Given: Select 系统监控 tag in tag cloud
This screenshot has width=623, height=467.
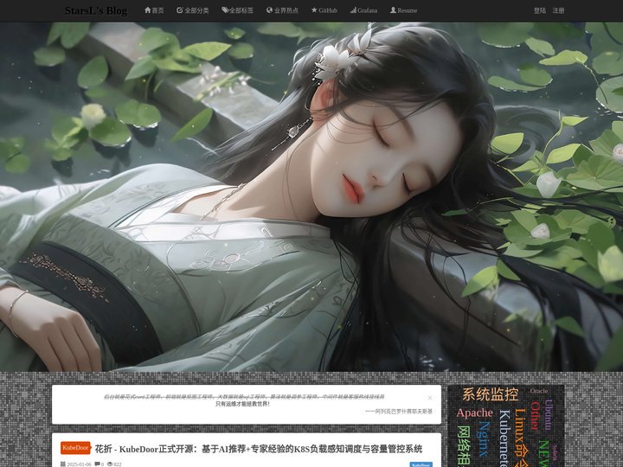Looking at the screenshot, I should tap(491, 394).
